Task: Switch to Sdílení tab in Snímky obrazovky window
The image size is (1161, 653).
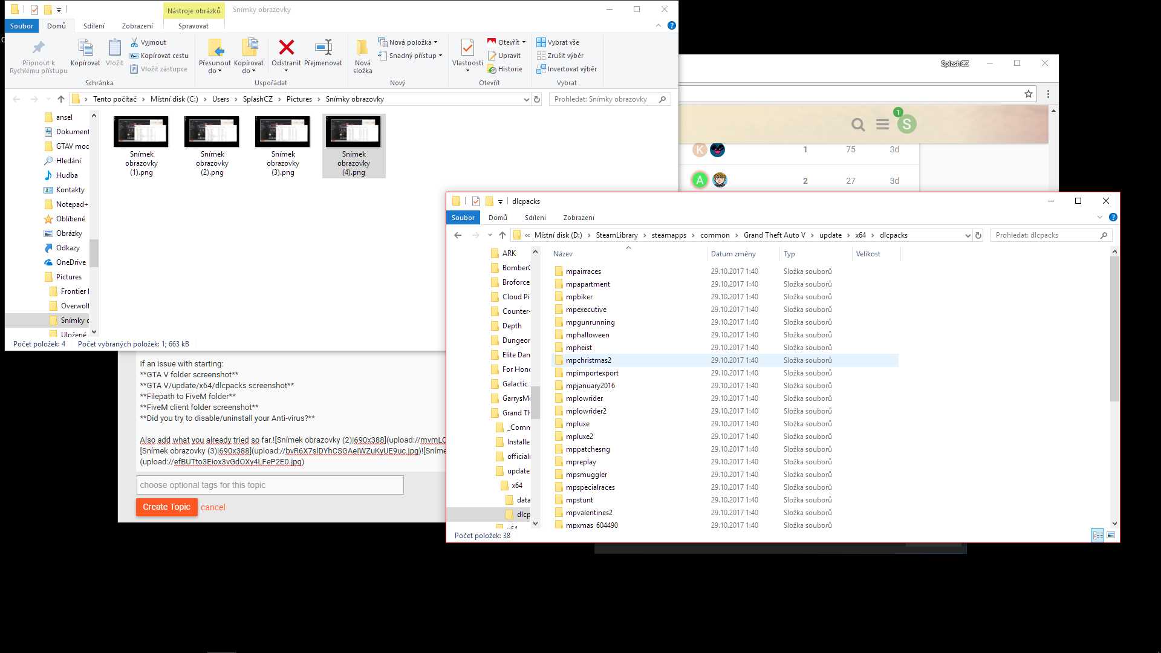Action: click(x=94, y=26)
